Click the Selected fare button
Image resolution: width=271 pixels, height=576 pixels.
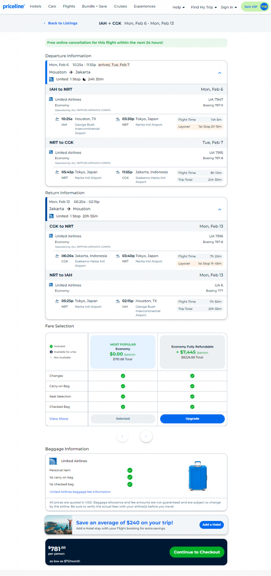(x=123, y=418)
